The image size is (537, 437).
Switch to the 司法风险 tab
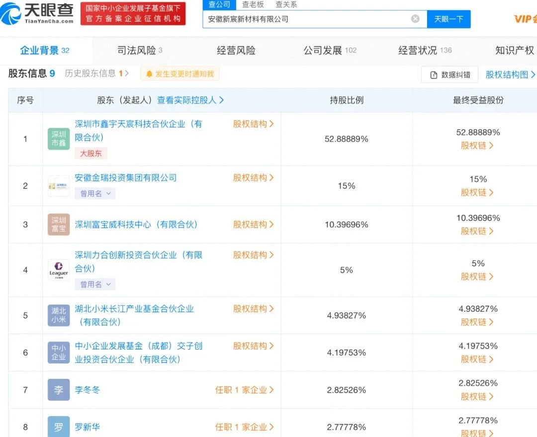tap(140, 50)
